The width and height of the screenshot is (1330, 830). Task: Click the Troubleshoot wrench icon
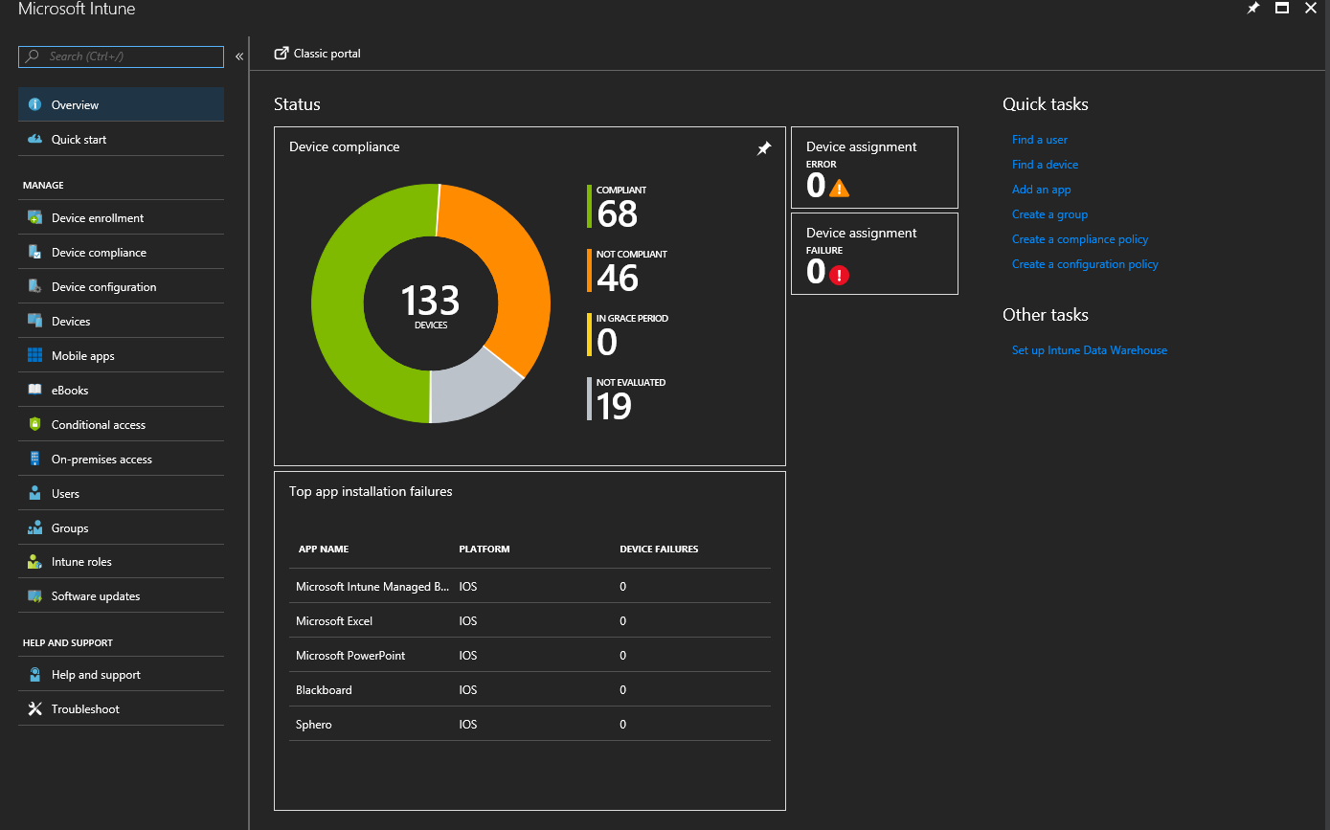tap(34, 708)
